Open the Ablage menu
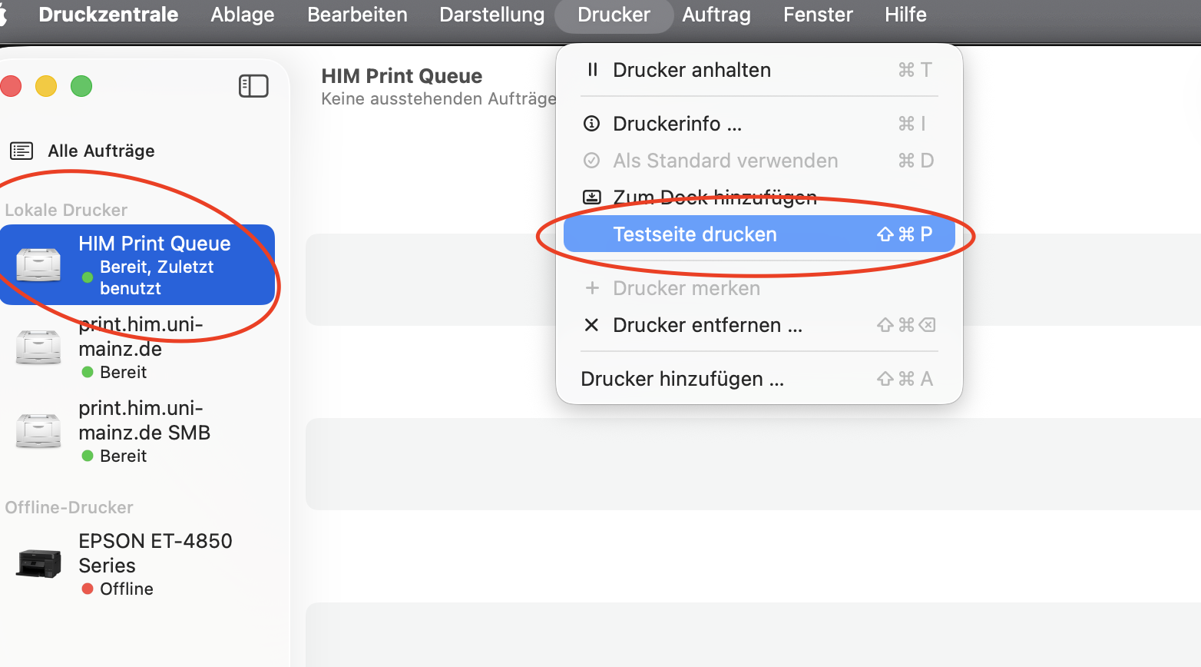Image resolution: width=1201 pixels, height=667 pixels. [x=243, y=15]
